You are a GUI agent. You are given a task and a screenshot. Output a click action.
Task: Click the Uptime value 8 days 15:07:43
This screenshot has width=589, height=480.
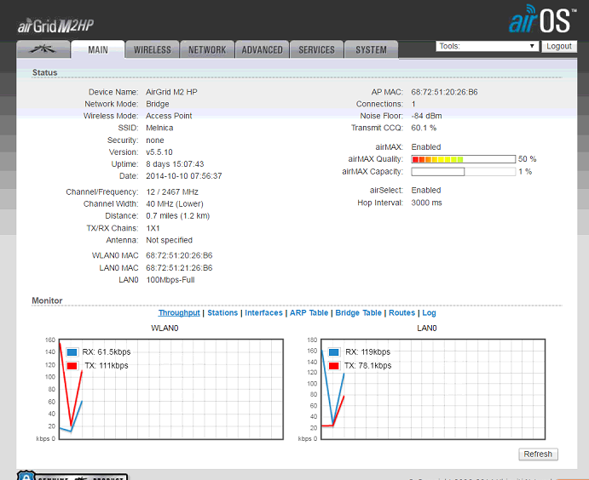(x=175, y=164)
